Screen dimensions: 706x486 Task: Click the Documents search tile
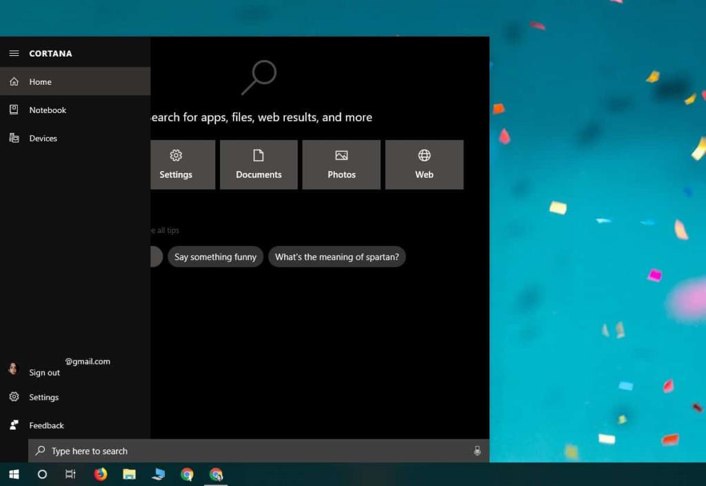[x=259, y=164]
